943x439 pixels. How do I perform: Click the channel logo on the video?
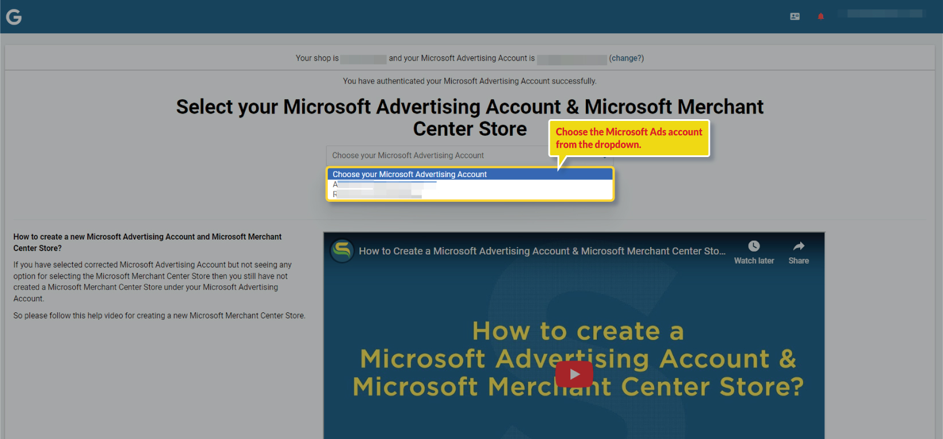click(x=342, y=251)
